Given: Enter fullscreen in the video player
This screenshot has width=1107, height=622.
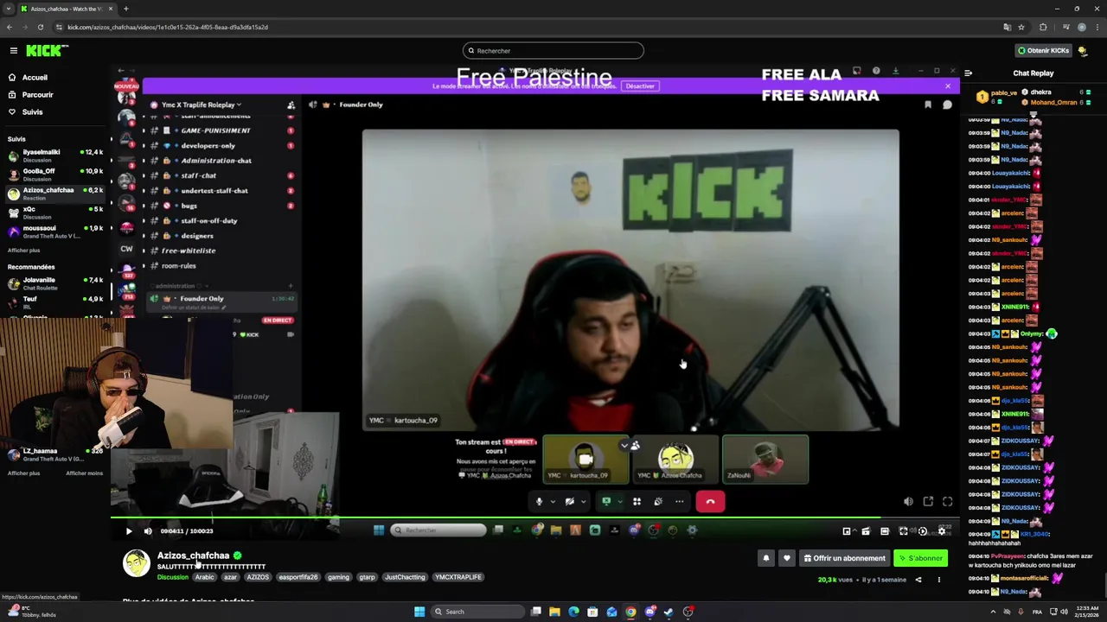Looking at the screenshot, I should click(x=904, y=531).
